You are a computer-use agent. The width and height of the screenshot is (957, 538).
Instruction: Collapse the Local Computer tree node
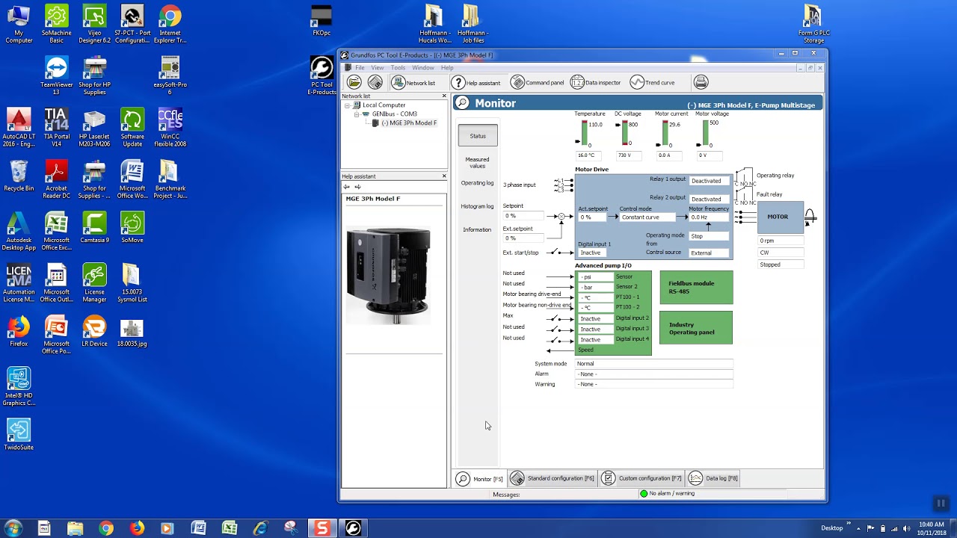click(x=347, y=105)
